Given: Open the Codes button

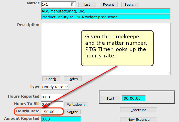Looking at the screenshot, I should tap(72, 79).
